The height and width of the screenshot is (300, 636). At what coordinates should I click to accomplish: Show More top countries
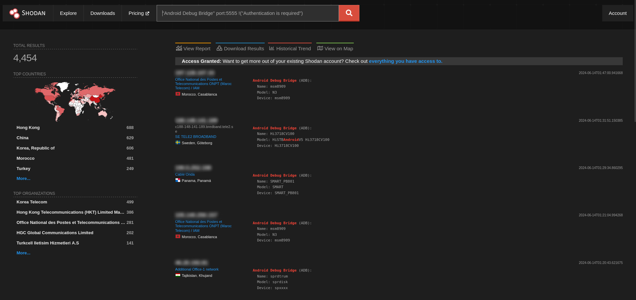(x=24, y=179)
